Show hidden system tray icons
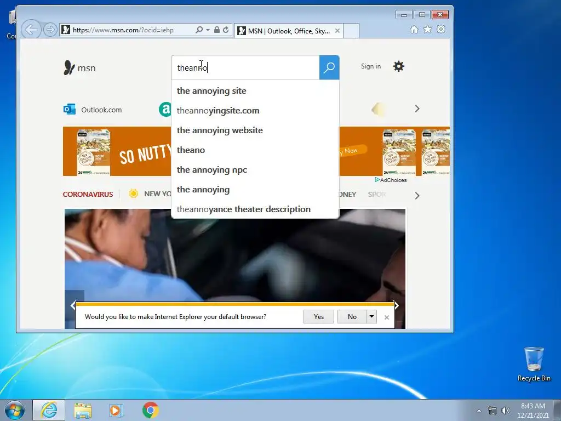561x421 pixels. pos(479,411)
